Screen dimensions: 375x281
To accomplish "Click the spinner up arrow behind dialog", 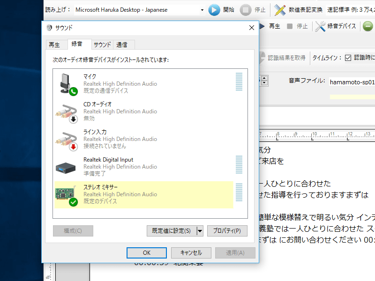I will [x=264, y=78].
